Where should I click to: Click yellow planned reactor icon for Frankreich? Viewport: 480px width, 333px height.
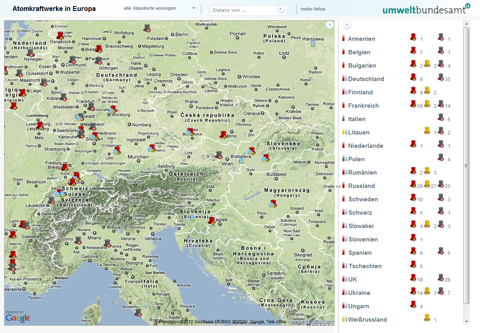click(427, 104)
